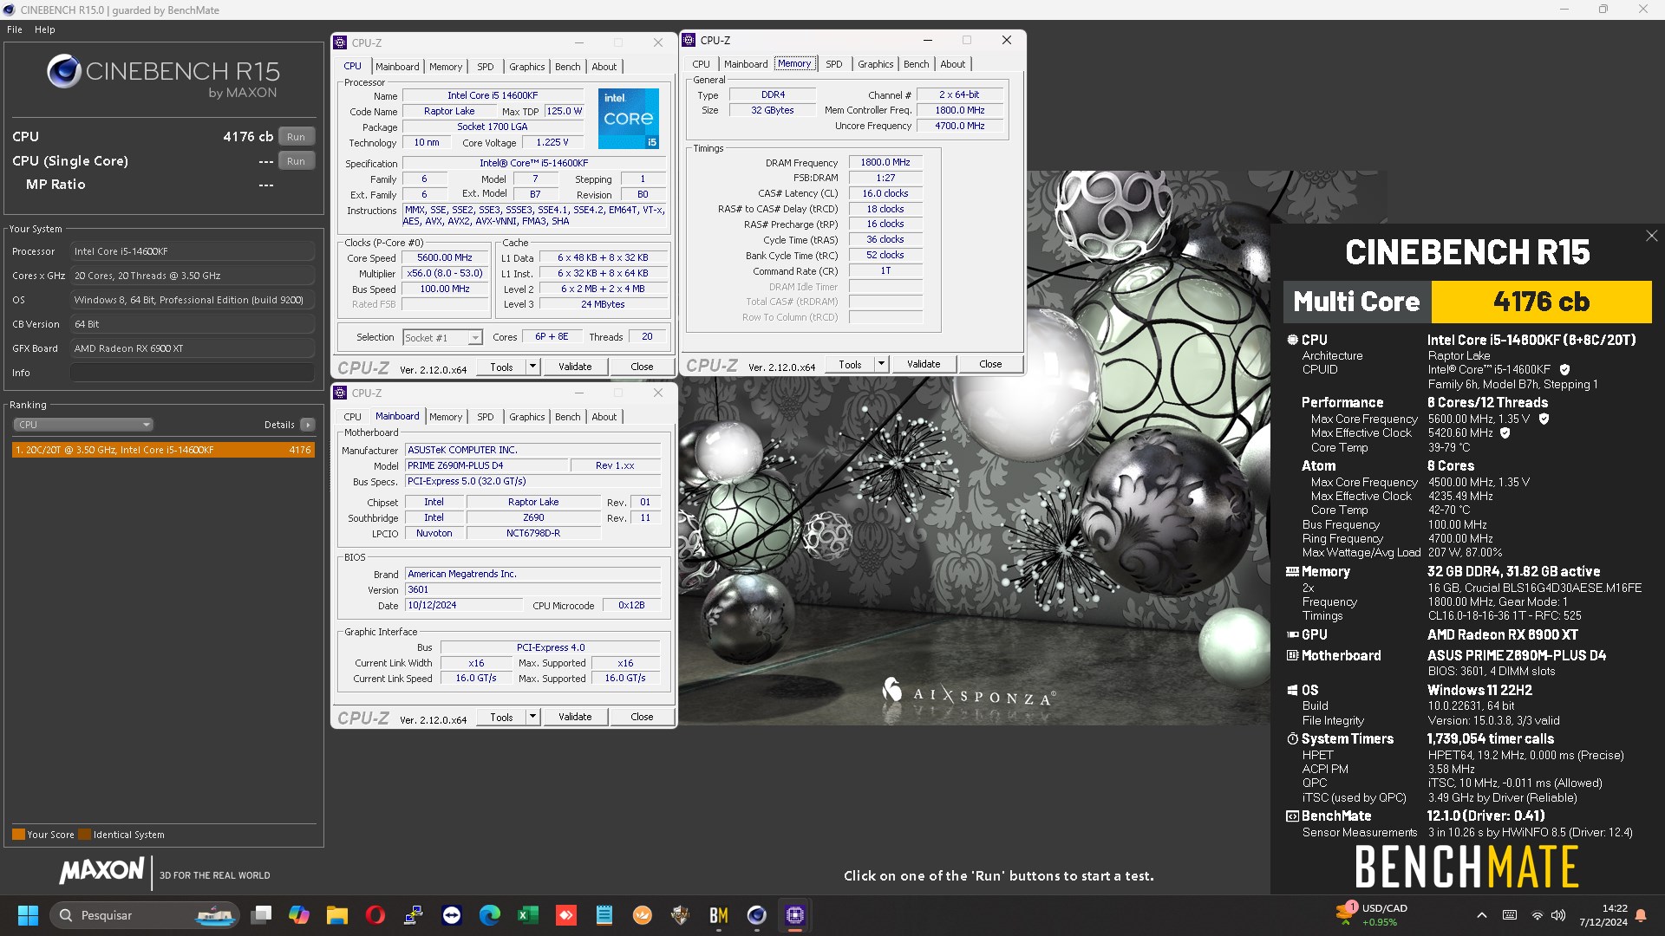Screen dimensions: 1665x936
Task: Switch to Mainboard tab in CPU window
Action: click(397, 67)
